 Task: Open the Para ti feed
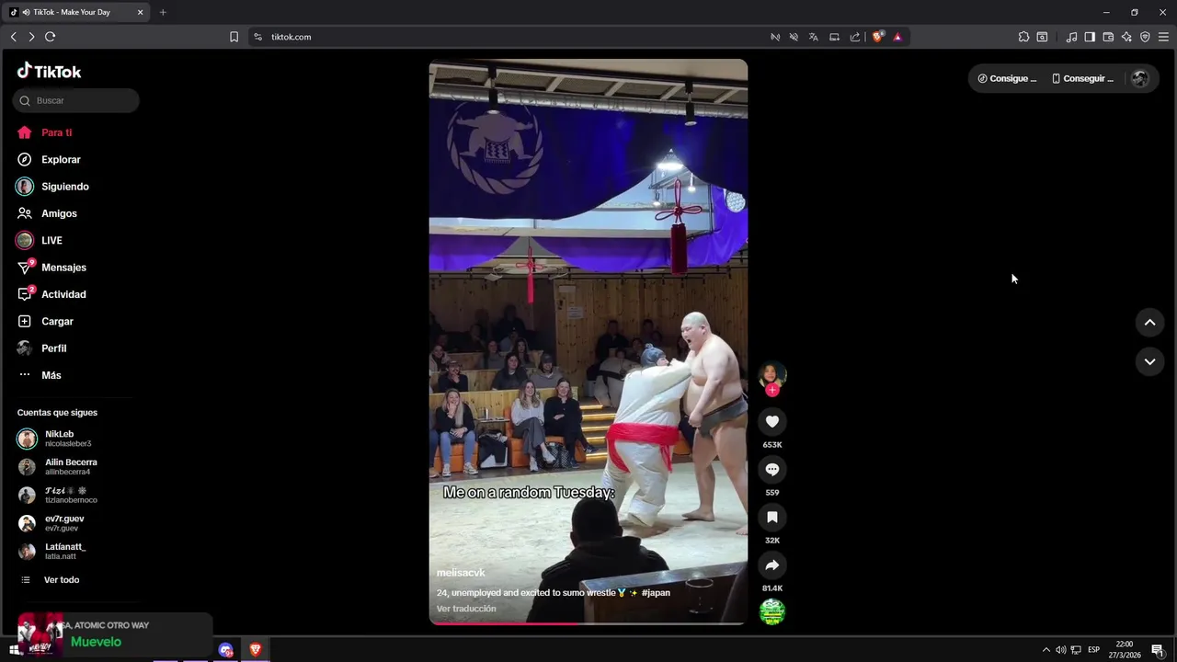(56, 132)
